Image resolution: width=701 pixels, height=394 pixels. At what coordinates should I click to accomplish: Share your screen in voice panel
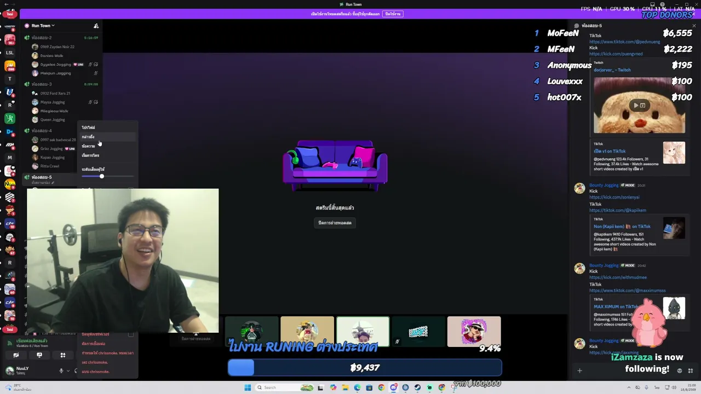[39, 355]
